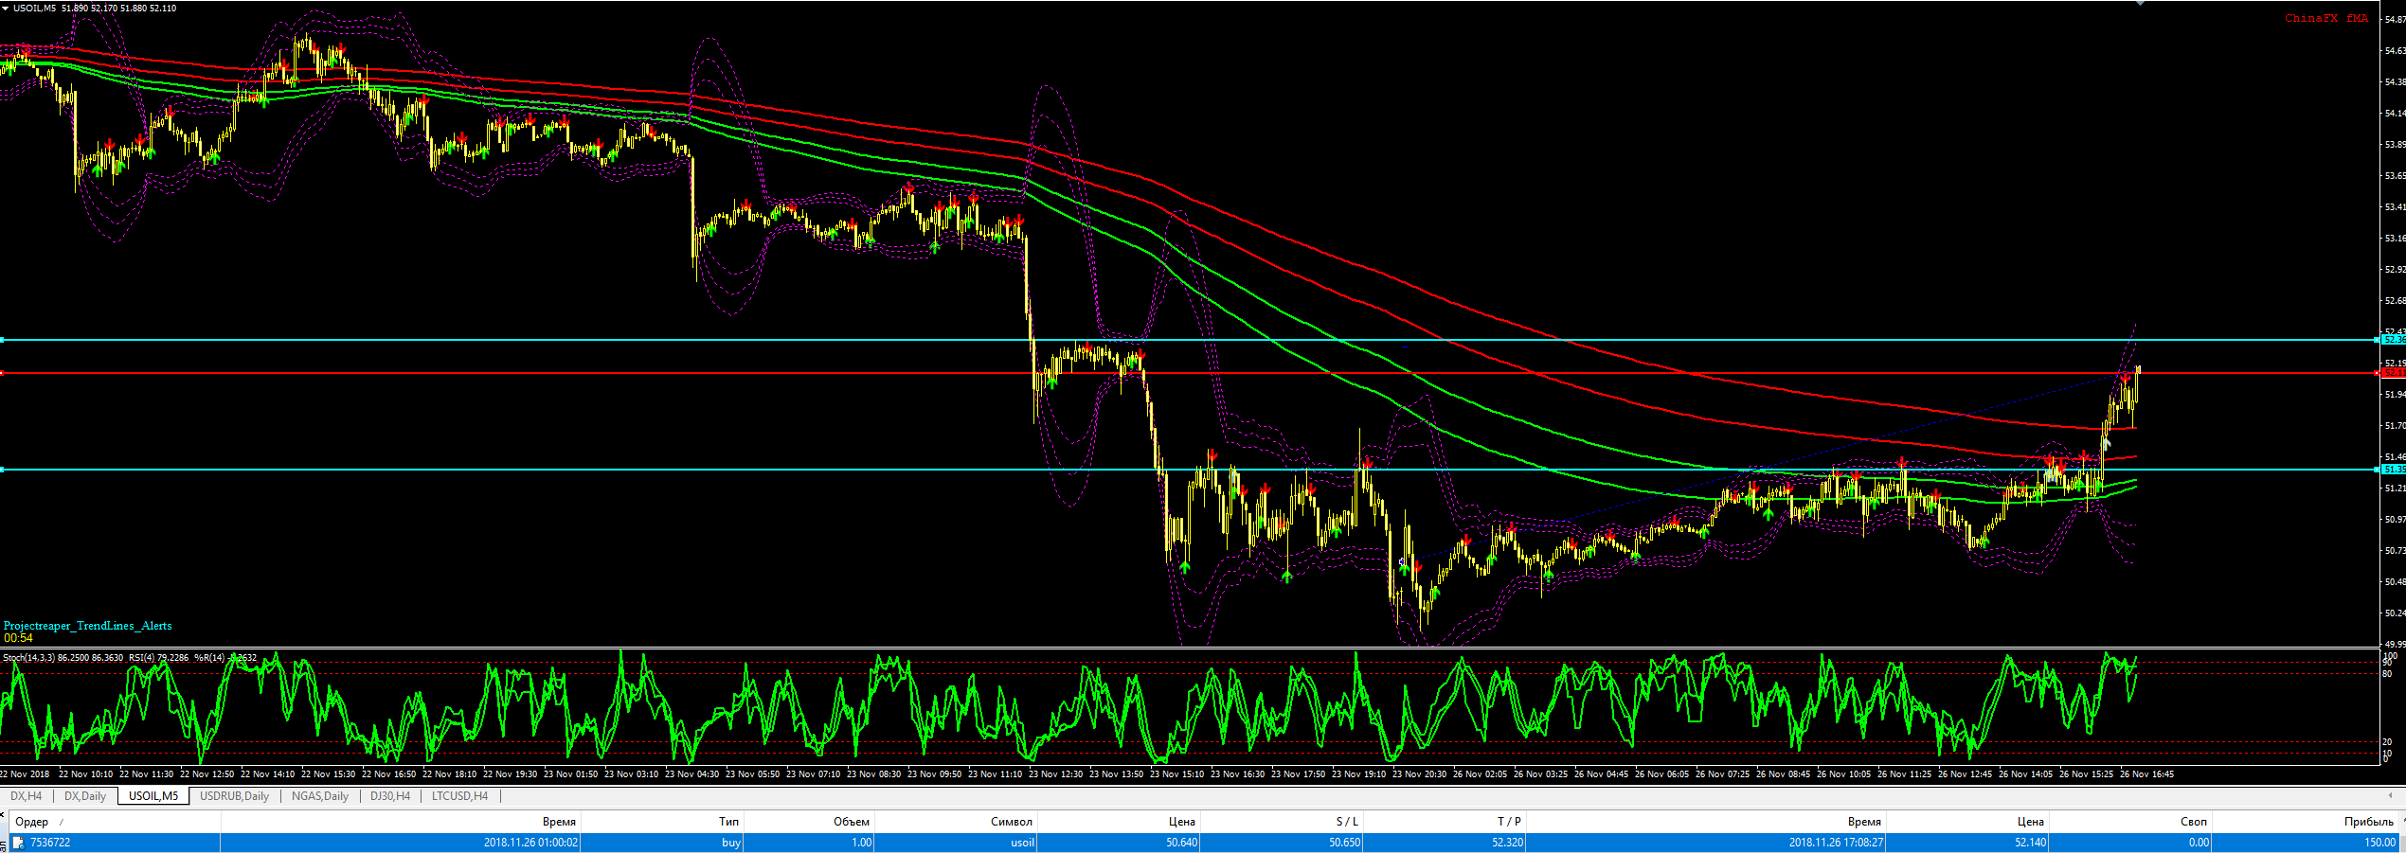Select order number 7536722
Viewport: 2406px width, 853px height.
point(50,843)
